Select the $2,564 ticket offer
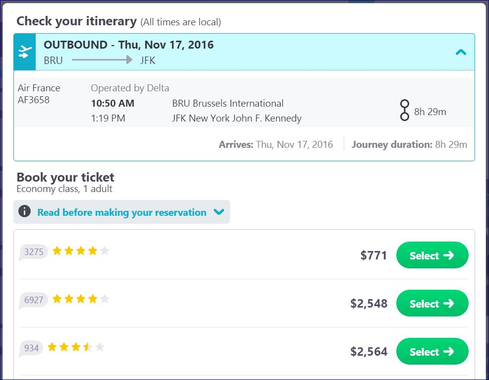 point(432,352)
